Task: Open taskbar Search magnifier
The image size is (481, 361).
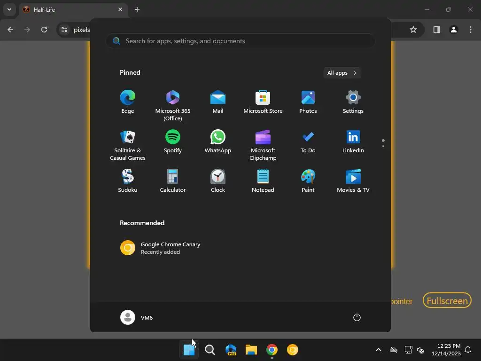Action: click(210, 350)
